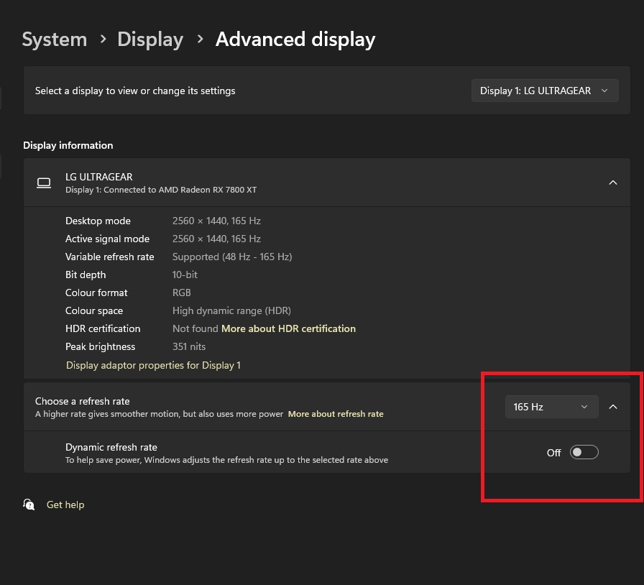Navigate to Display in the breadcrumb
The width and height of the screenshot is (644, 585).
click(x=150, y=39)
